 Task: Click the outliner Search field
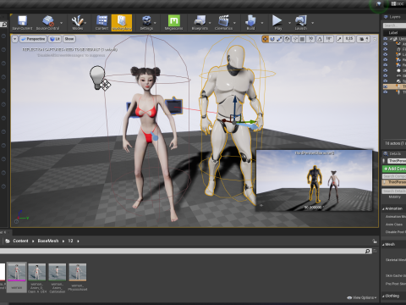click(x=394, y=25)
